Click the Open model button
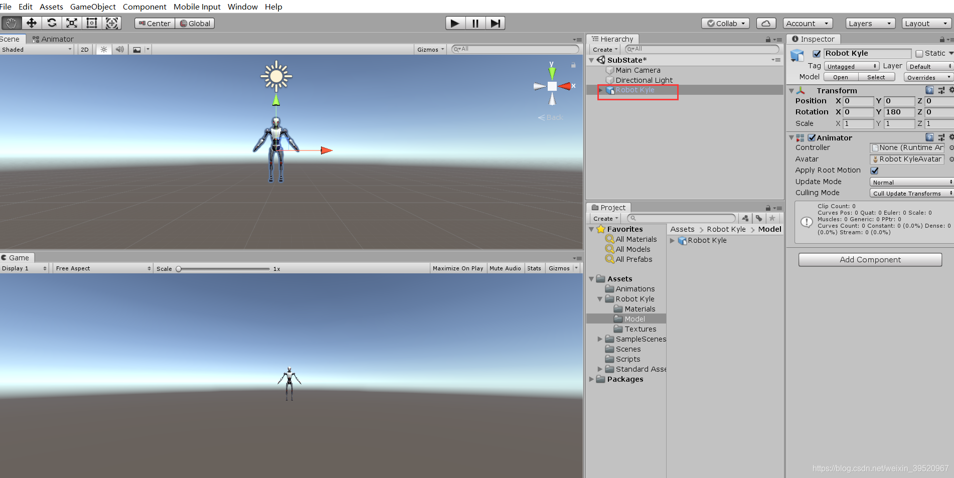 (841, 77)
